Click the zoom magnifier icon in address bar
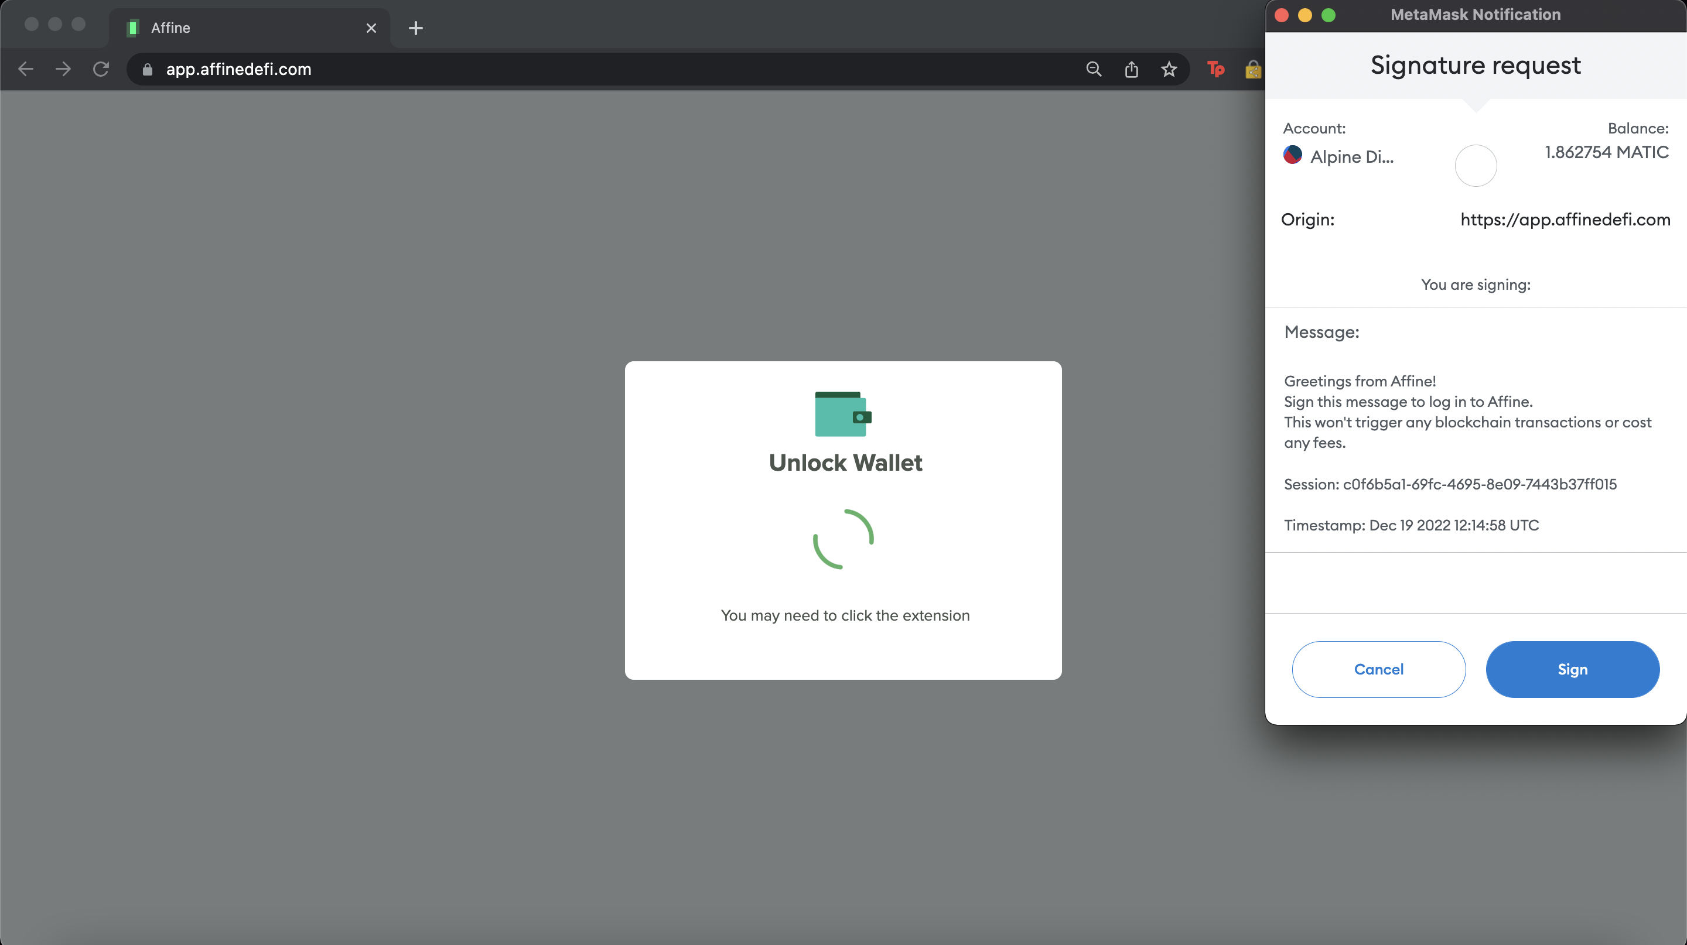1687x945 pixels. click(x=1093, y=69)
